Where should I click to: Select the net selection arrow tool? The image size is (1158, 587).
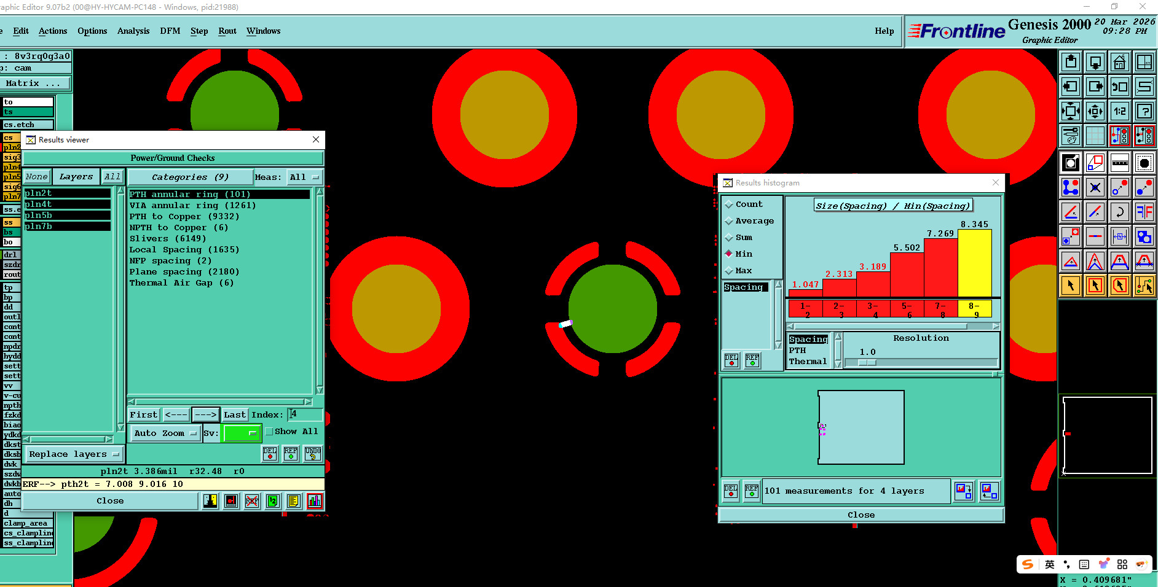(x=1144, y=286)
